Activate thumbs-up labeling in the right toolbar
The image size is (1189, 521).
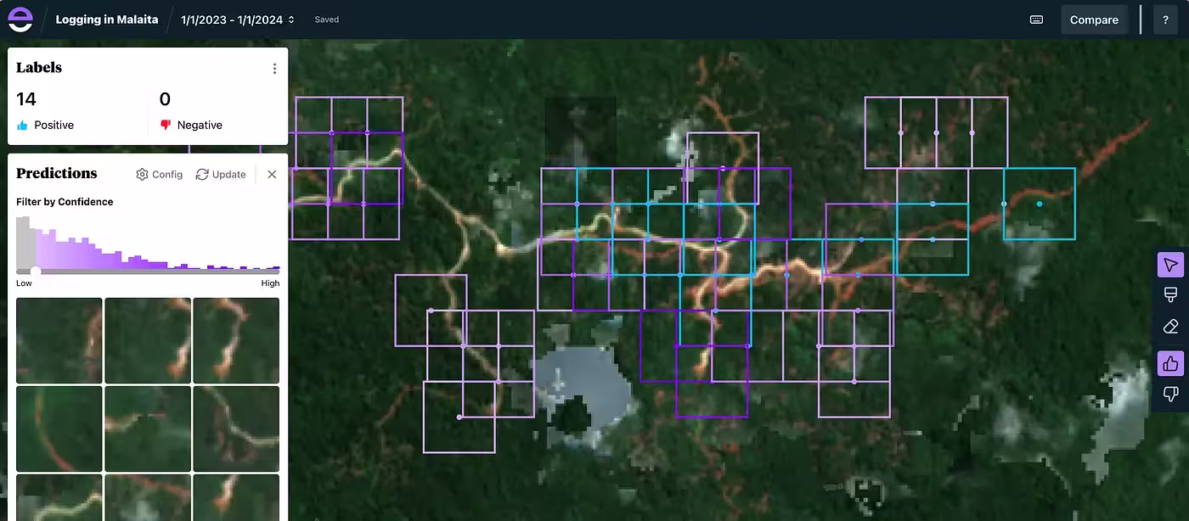[1170, 364]
